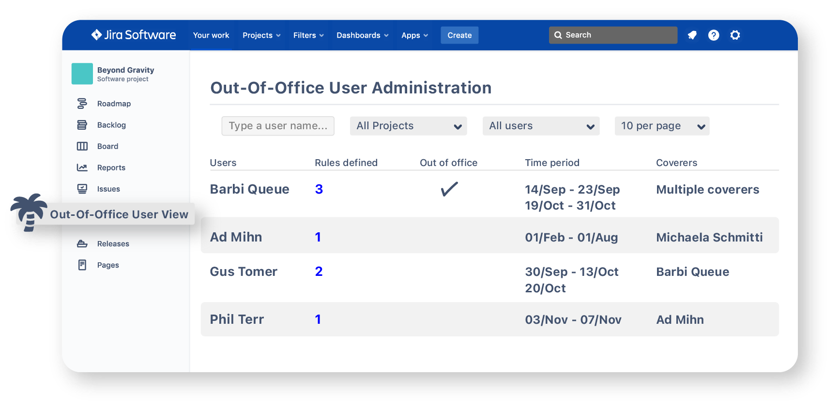Click the 01/Feb - 01/Aug time period

(x=571, y=238)
